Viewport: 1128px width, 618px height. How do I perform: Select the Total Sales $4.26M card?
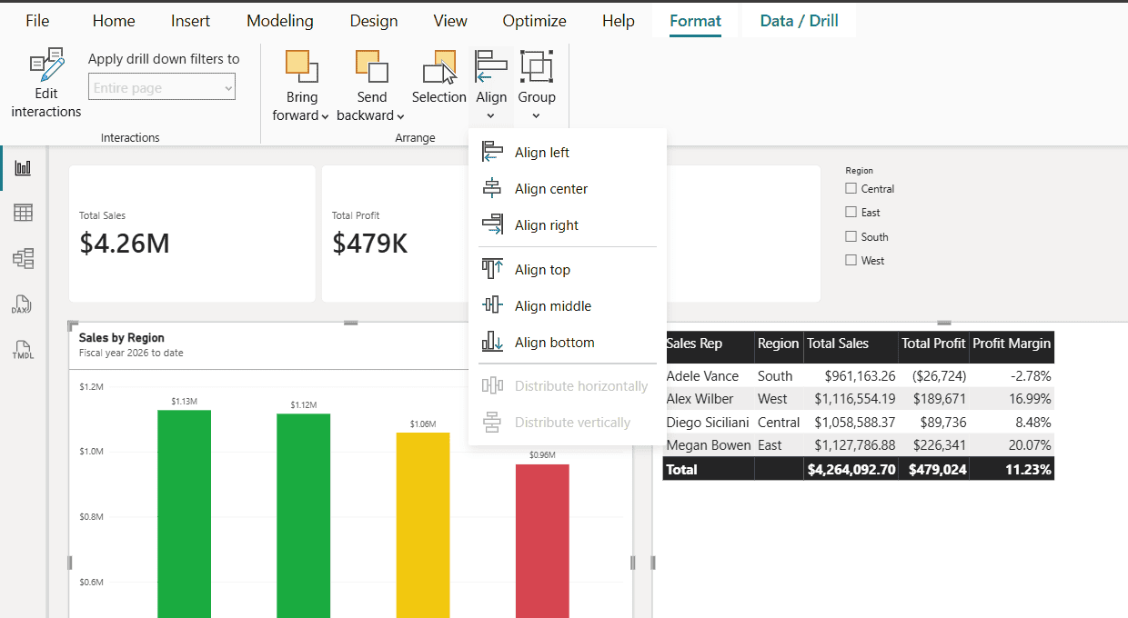coord(192,234)
